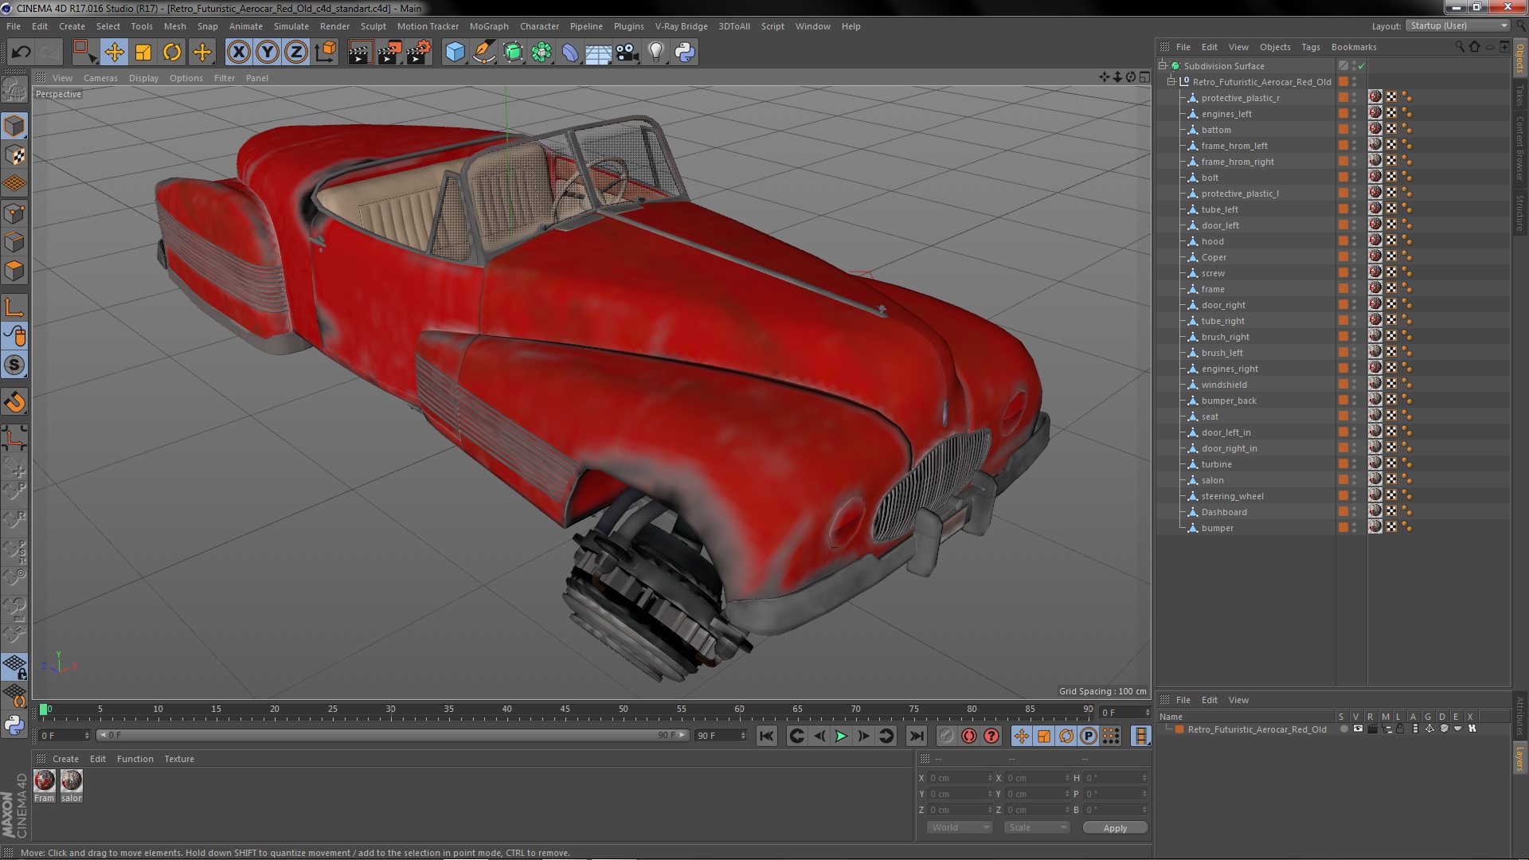Click Record Active Objects button
Screen dimensions: 1529x860
946,737
